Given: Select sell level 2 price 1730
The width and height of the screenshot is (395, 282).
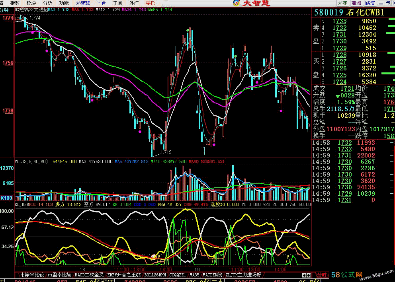Looking at the screenshot, I should [x=339, y=41].
